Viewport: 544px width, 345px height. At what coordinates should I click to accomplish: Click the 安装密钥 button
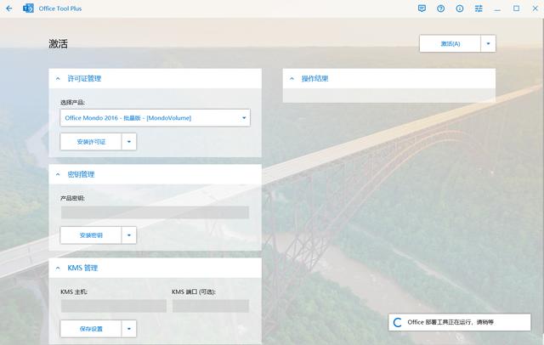(91, 235)
